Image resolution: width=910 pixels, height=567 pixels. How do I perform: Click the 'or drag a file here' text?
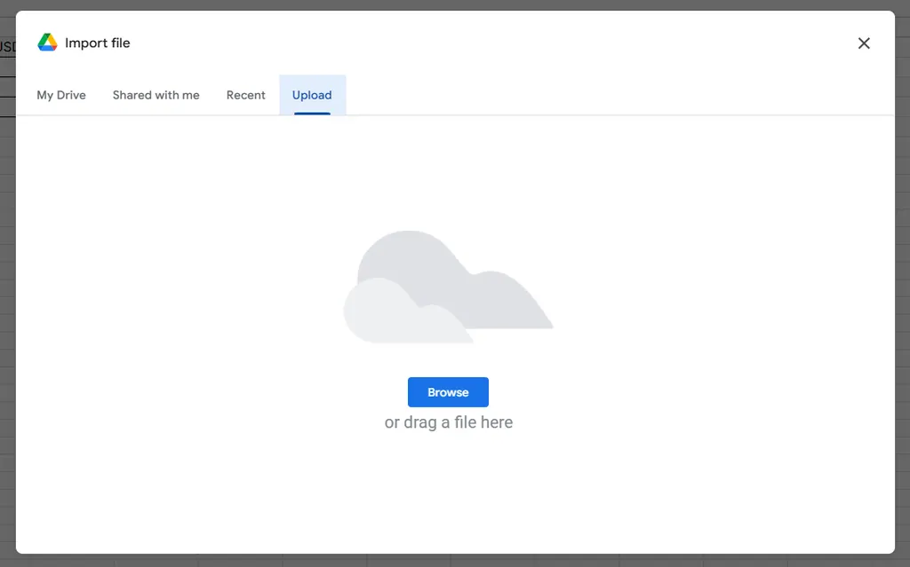point(448,422)
